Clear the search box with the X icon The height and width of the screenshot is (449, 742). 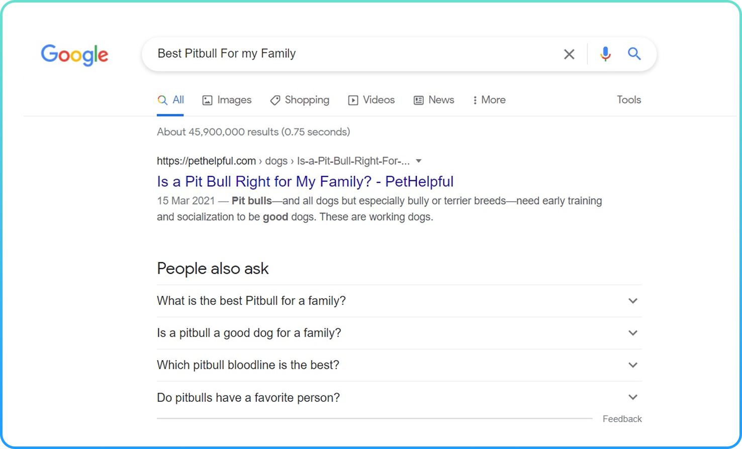click(569, 54)
